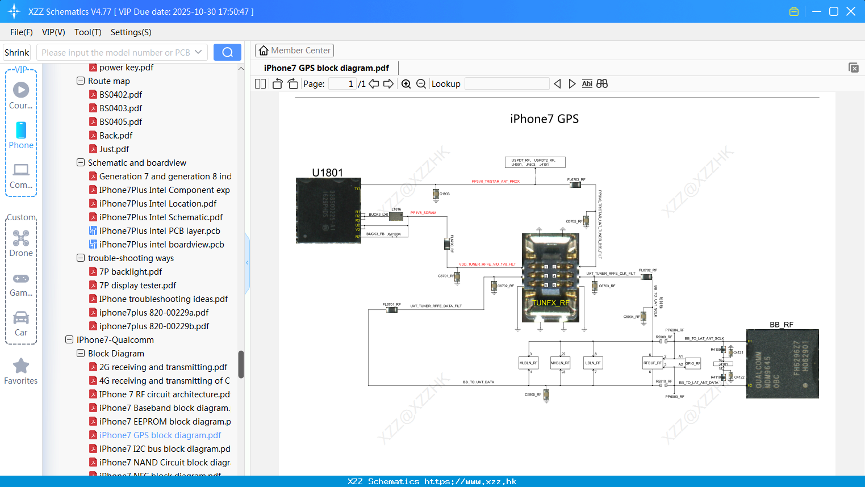865x487 pixels.
Task: Click the XZZ app logo
Action: point(14,11)
